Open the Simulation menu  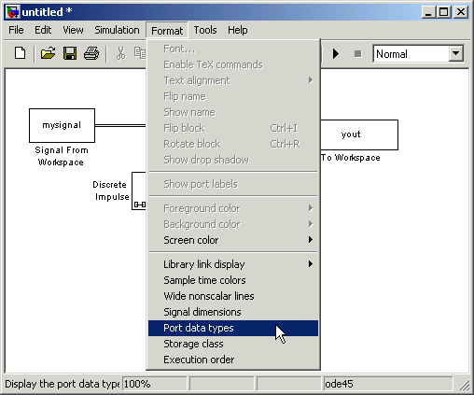click(x=117, y=30)
